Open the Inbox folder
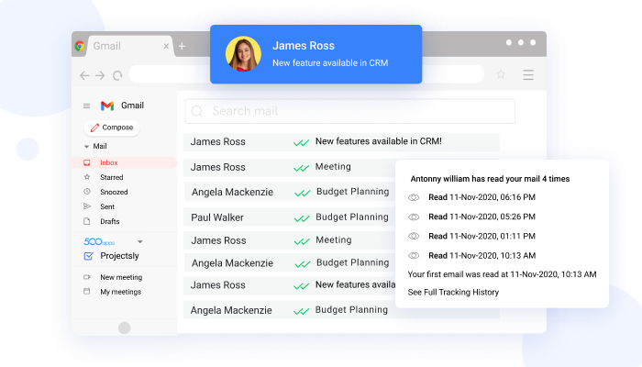642x367 pixels. tap(125, 162)
